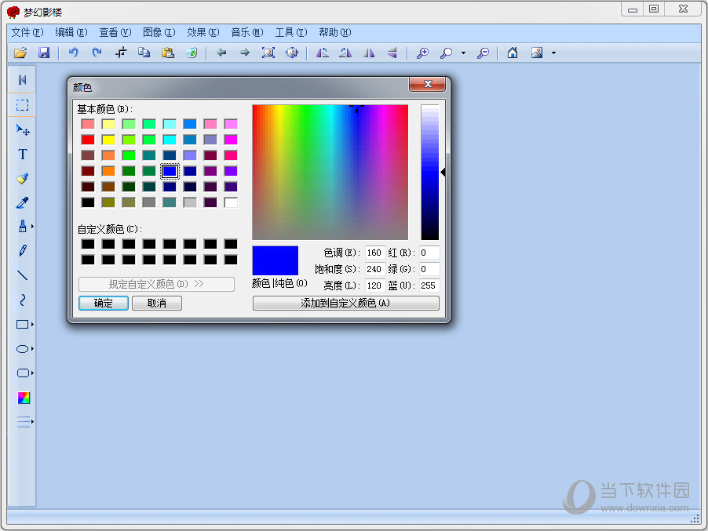The height and width of the screenshot is (531, 708).
Task: Click the fit-to-window picture frame icon
Action: (x=268, y=53)
